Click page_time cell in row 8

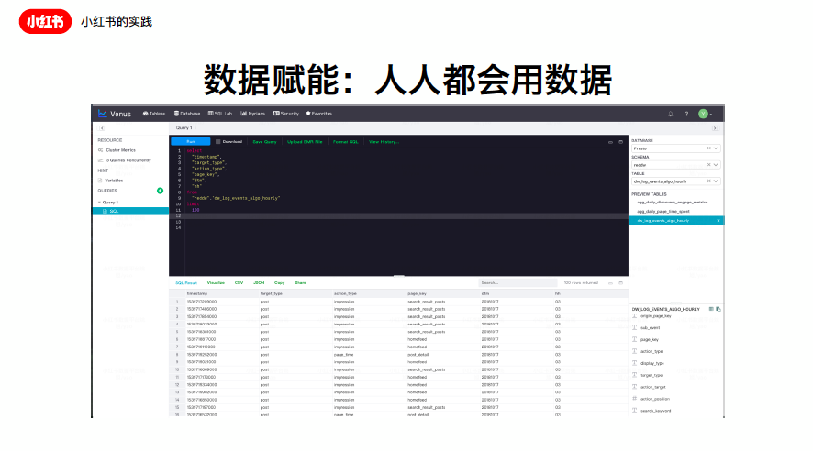click(x=345, y=355)
